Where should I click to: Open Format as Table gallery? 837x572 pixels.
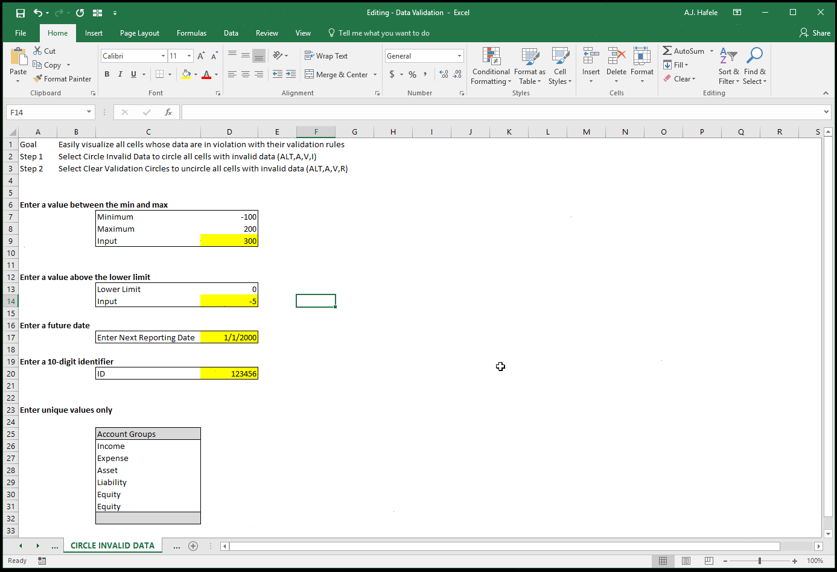530,66
